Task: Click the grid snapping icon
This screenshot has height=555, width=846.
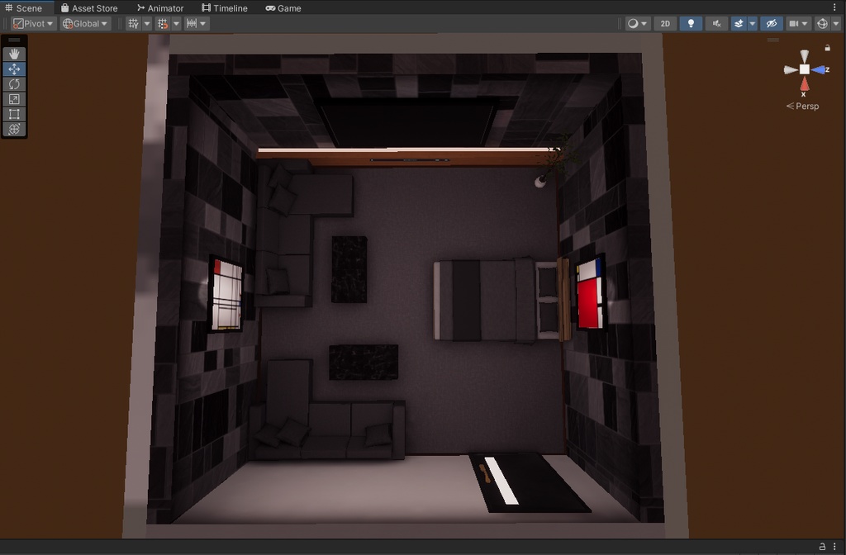Action: click(x=164, y=23)
